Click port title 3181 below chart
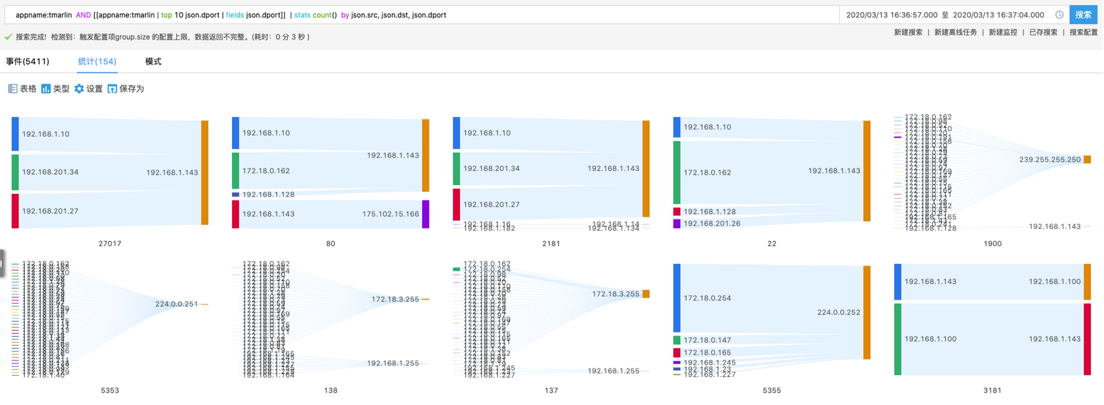The width and height of the screenshot is (1104, 405). point(992,391)
